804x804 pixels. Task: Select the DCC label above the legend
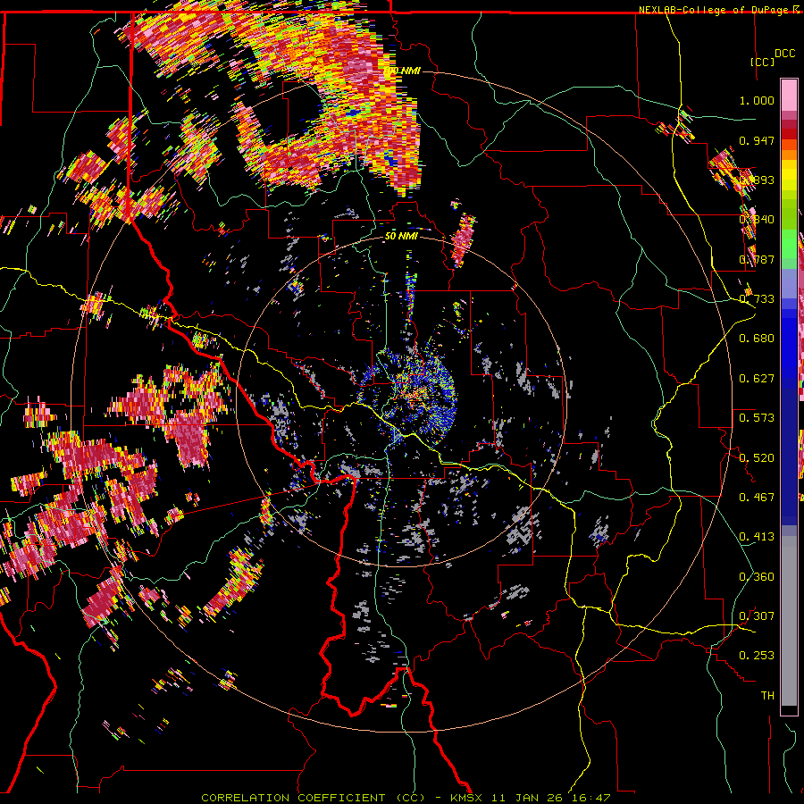click(x=784, y=54)
